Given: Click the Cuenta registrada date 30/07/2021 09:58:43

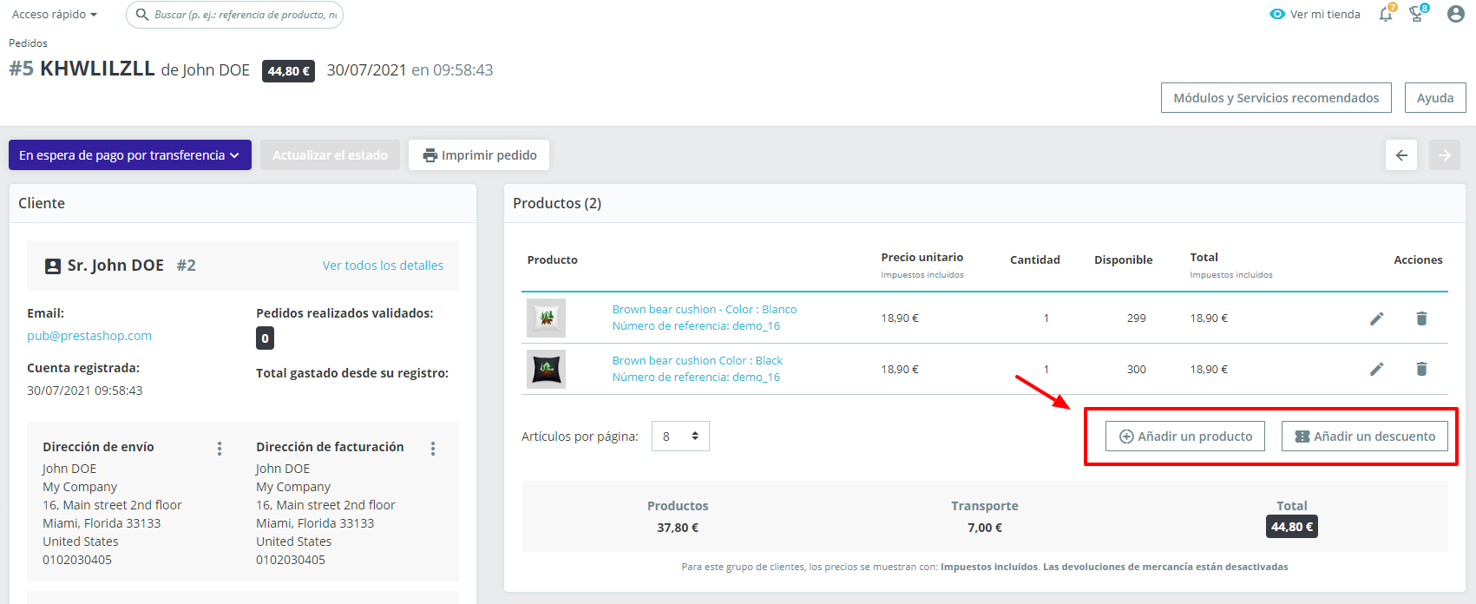Looking at the screenshot, I should pos(85,391).
